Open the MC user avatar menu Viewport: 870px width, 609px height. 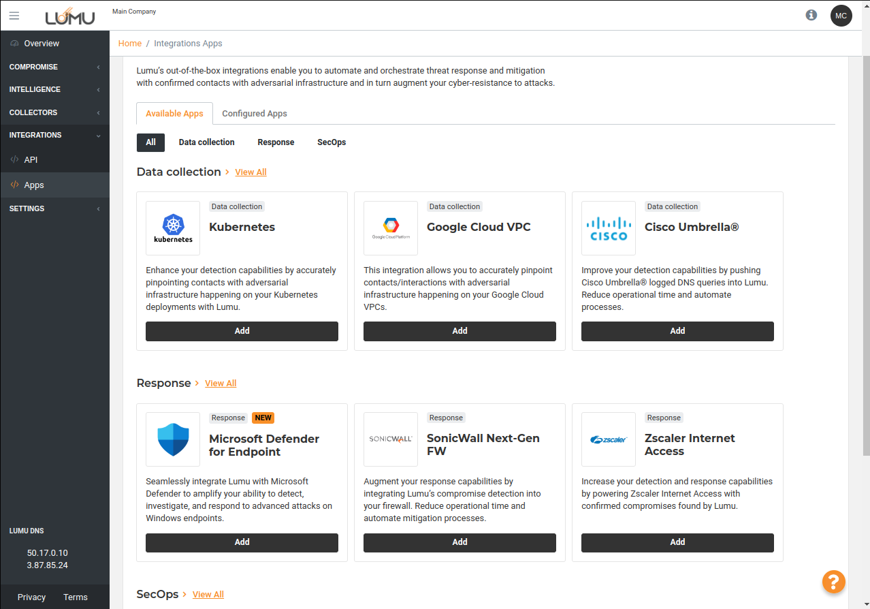pyautogui.click(x=841, y=16)
